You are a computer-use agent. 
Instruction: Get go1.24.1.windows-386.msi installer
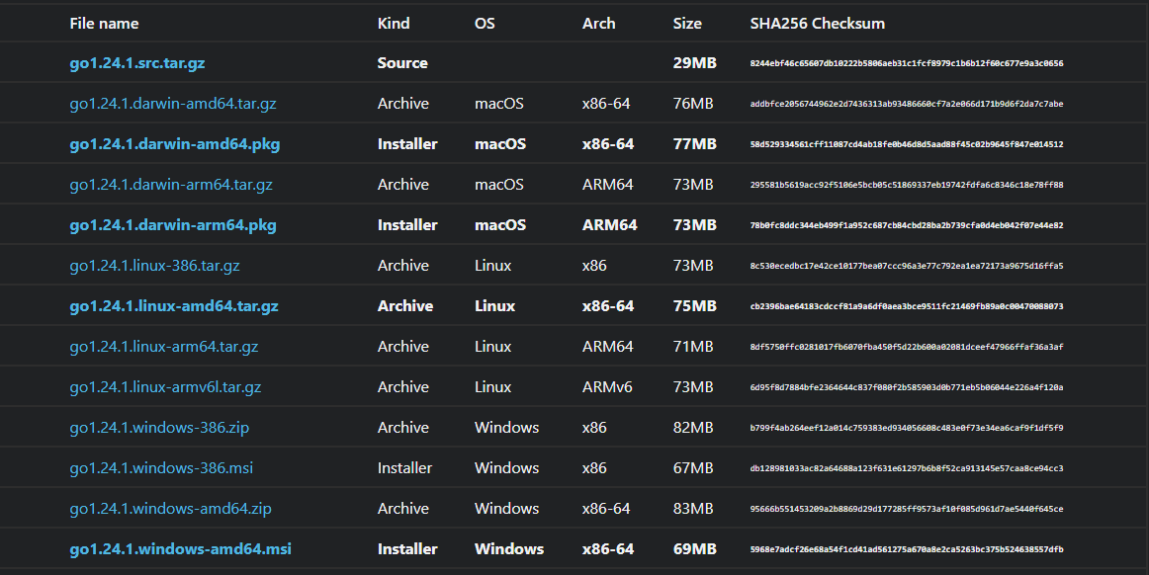pyautogui.click(x=161, y=468)
